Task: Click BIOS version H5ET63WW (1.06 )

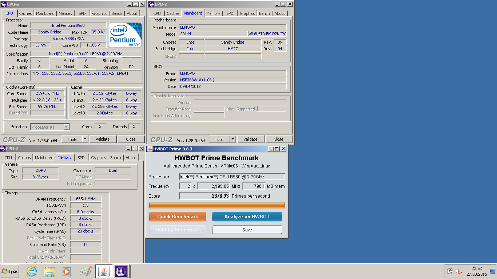Action: (232, 80)
